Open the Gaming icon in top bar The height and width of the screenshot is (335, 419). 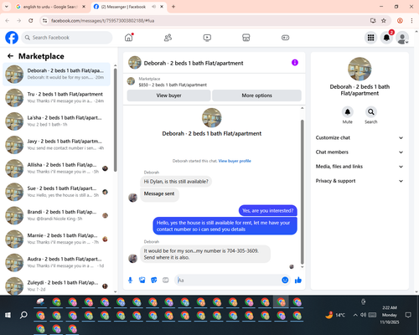(285, 38)
